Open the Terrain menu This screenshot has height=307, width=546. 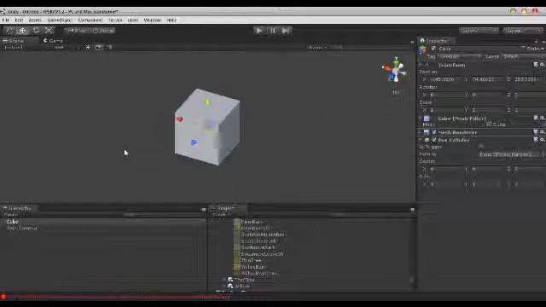115,20
